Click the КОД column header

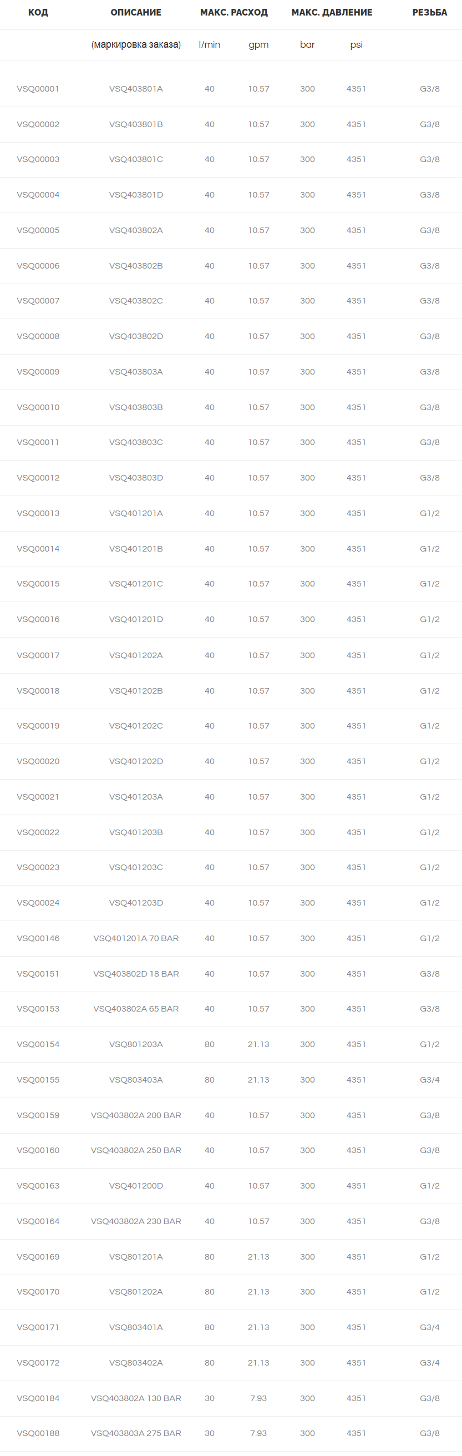pos(38,12)
